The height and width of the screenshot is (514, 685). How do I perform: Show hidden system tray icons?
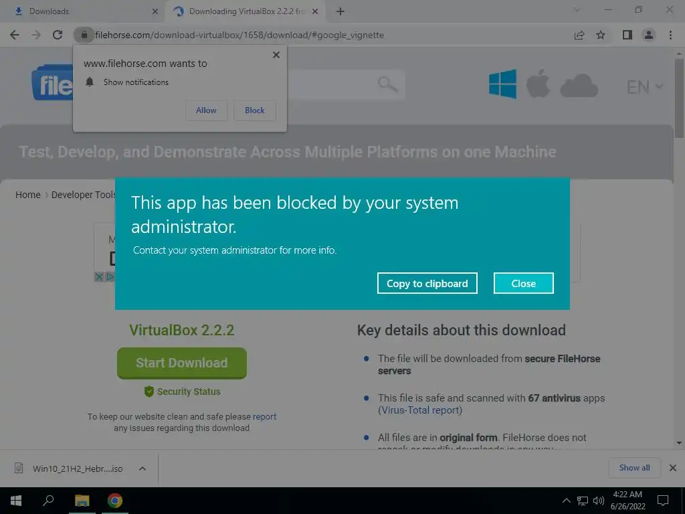point(566,501)
